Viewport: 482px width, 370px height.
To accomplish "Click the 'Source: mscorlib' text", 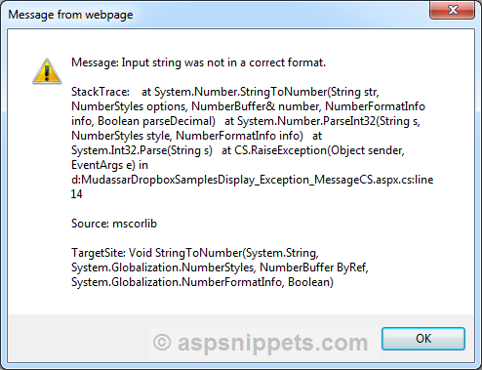I will pos(114,224).
